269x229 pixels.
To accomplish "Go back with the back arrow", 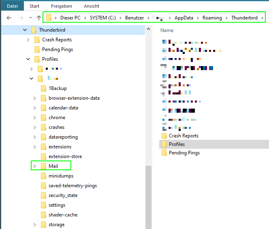I will (9, 18).
